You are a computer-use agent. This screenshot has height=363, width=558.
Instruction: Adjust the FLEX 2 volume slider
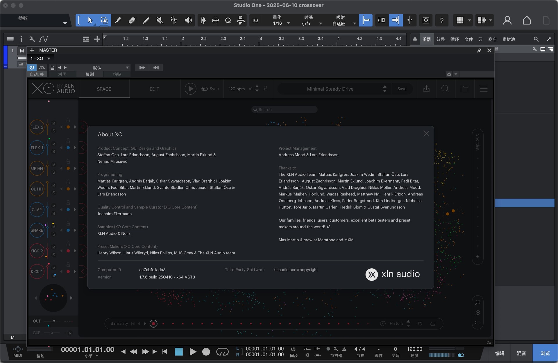[x=47, y=127]
